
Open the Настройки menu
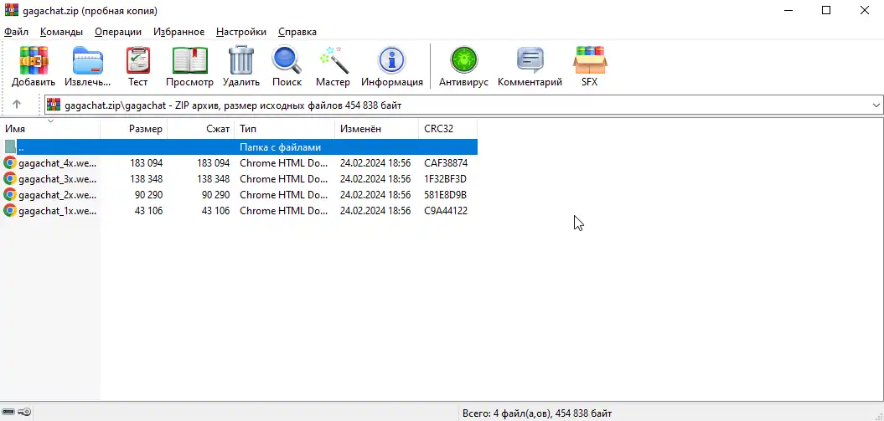tap(241, 32)
